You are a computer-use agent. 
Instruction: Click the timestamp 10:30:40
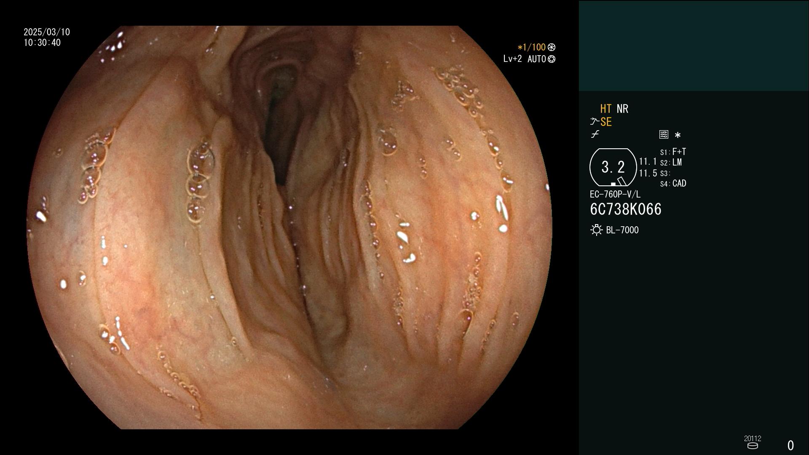(x=42, y=43)
